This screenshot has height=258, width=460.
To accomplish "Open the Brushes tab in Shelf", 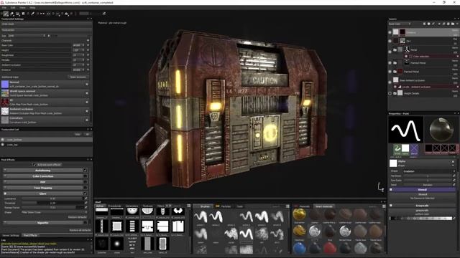I will coord(204,206).
